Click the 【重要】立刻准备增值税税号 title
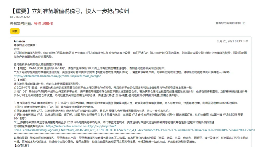262x149 pixels. (70, 11)
